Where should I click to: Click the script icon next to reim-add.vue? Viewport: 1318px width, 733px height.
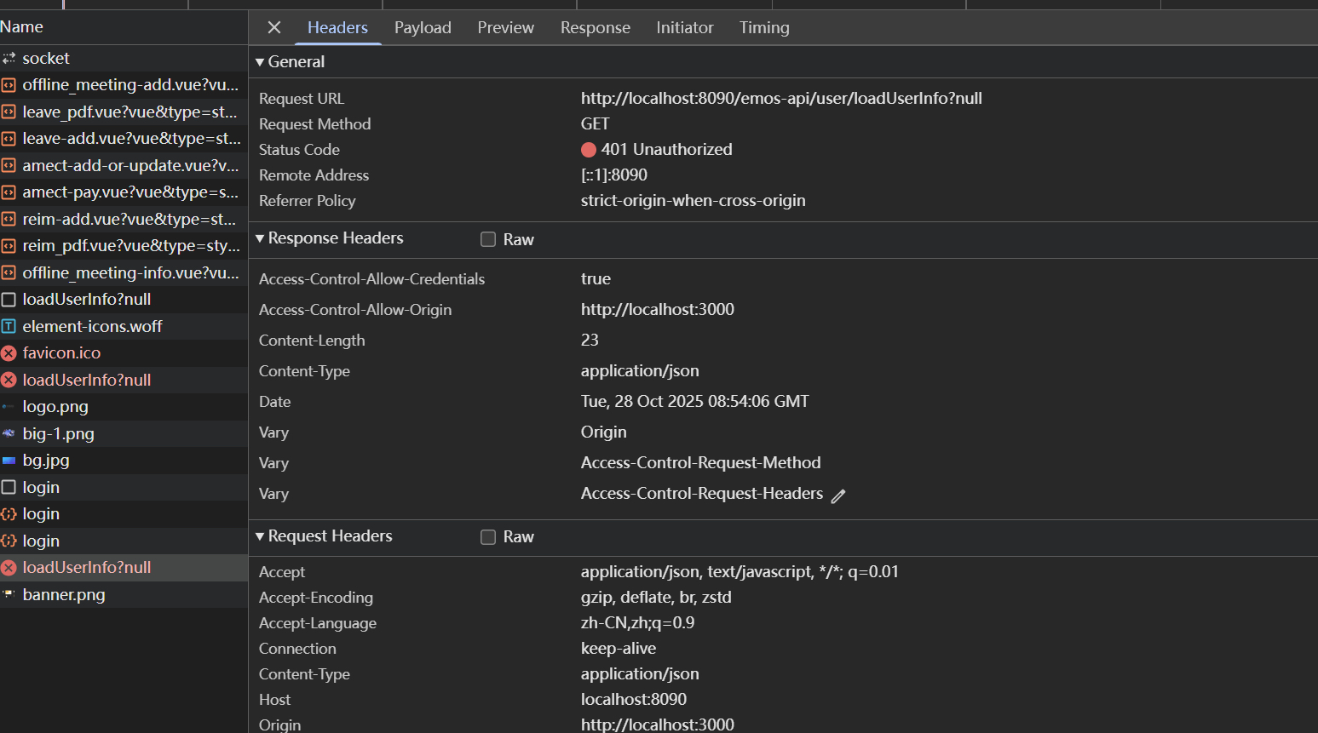click(9, 220)
